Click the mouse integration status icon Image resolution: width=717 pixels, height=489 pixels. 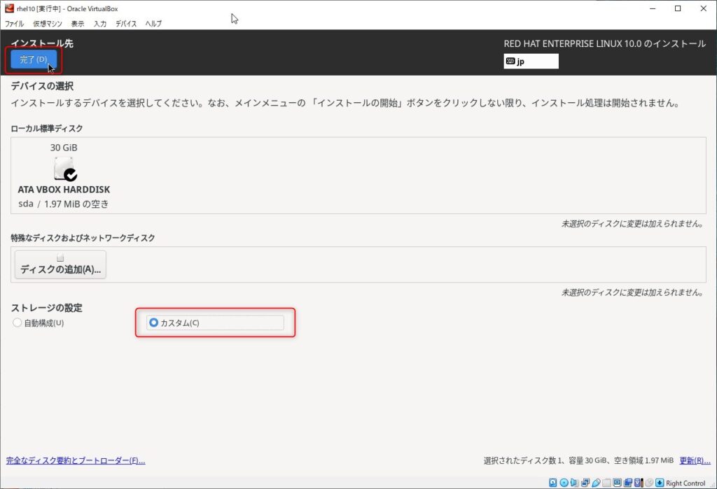[649, 483]
